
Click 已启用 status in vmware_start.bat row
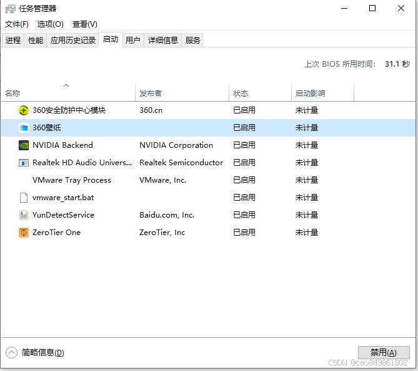pyautogui.click(x=244, y=198)
